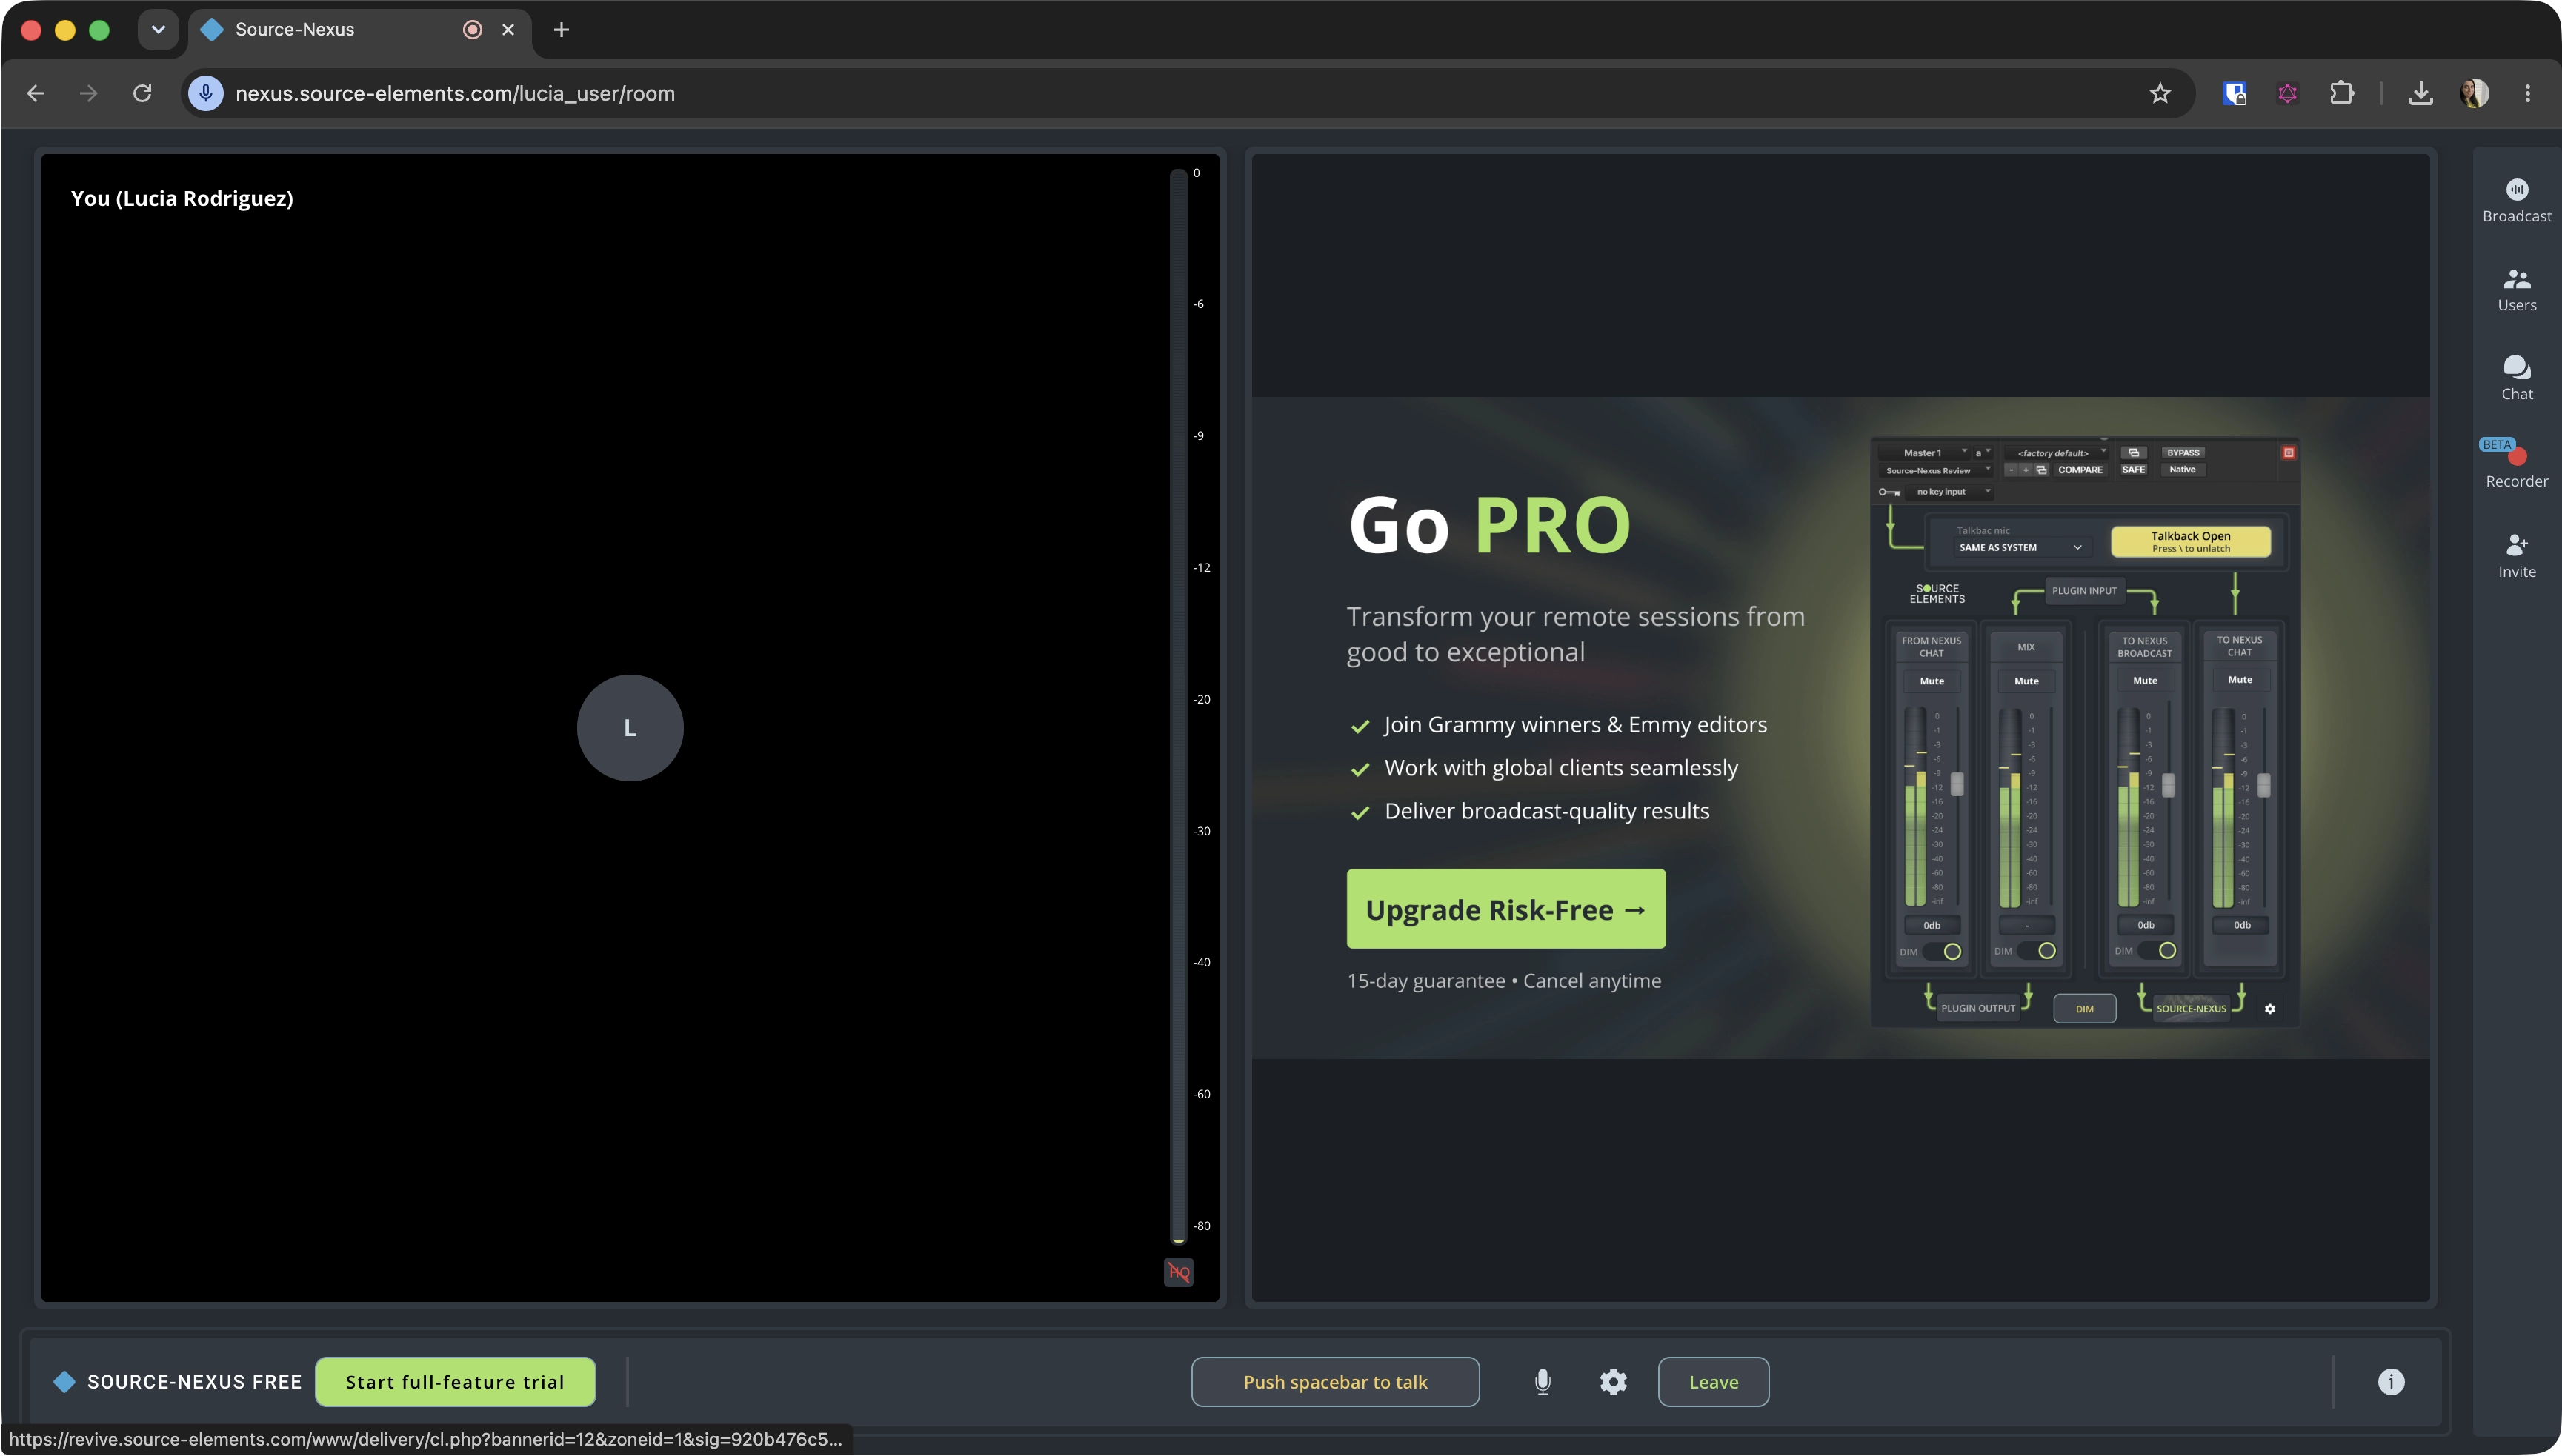Image resolution: width=2562 pixels, height=1456 pixels.
Task: Open the Users panel
Action: click(2516, 290)
